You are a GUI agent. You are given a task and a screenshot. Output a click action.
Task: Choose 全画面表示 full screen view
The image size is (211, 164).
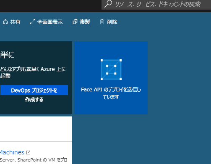(x=50, y=22)
